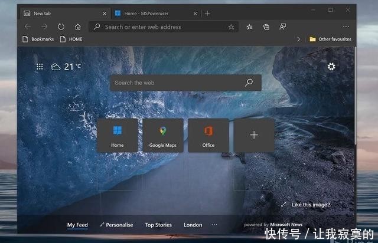Click the search magnifier in address bar
Image resolution: width=378 pixels, height=243 pixels.
(x=97, y=27)
